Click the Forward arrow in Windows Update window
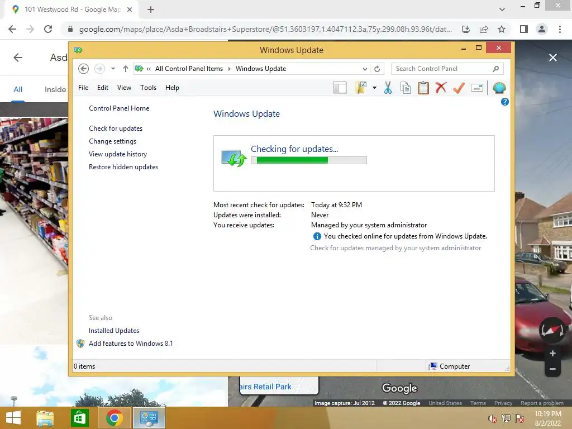572x429 pixels. click(x=99, y=69)
